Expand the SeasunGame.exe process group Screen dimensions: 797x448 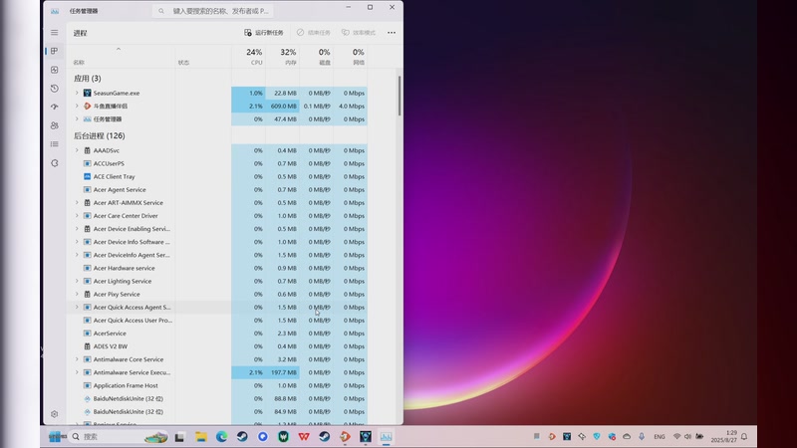pyautogui.click(x=77, y=93)
